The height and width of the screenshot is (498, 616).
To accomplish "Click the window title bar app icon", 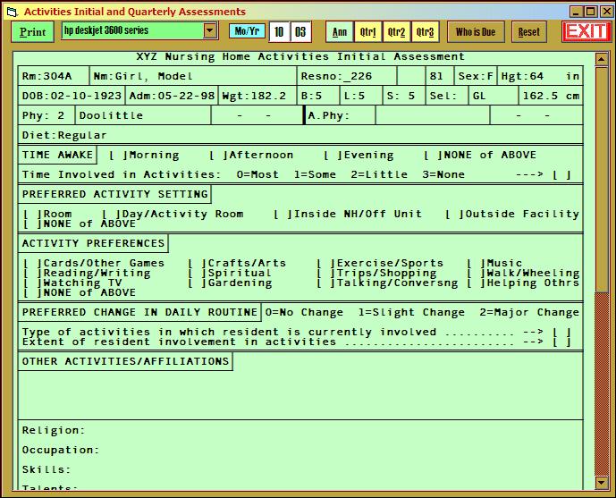I will click(x=13, y=12).
